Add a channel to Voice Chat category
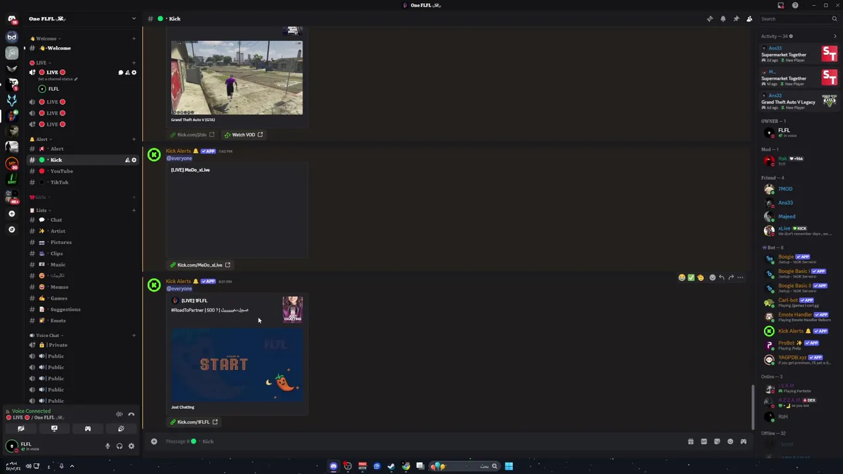 [x=134, y=335]
